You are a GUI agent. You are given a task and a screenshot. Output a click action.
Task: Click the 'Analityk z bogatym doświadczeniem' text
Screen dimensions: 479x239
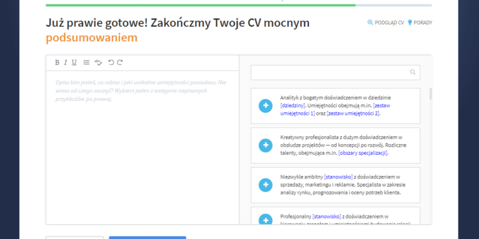tap(335, 105)
